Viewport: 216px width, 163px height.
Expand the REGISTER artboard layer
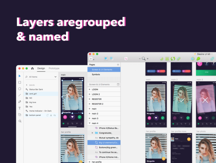[x=89, y=99]
